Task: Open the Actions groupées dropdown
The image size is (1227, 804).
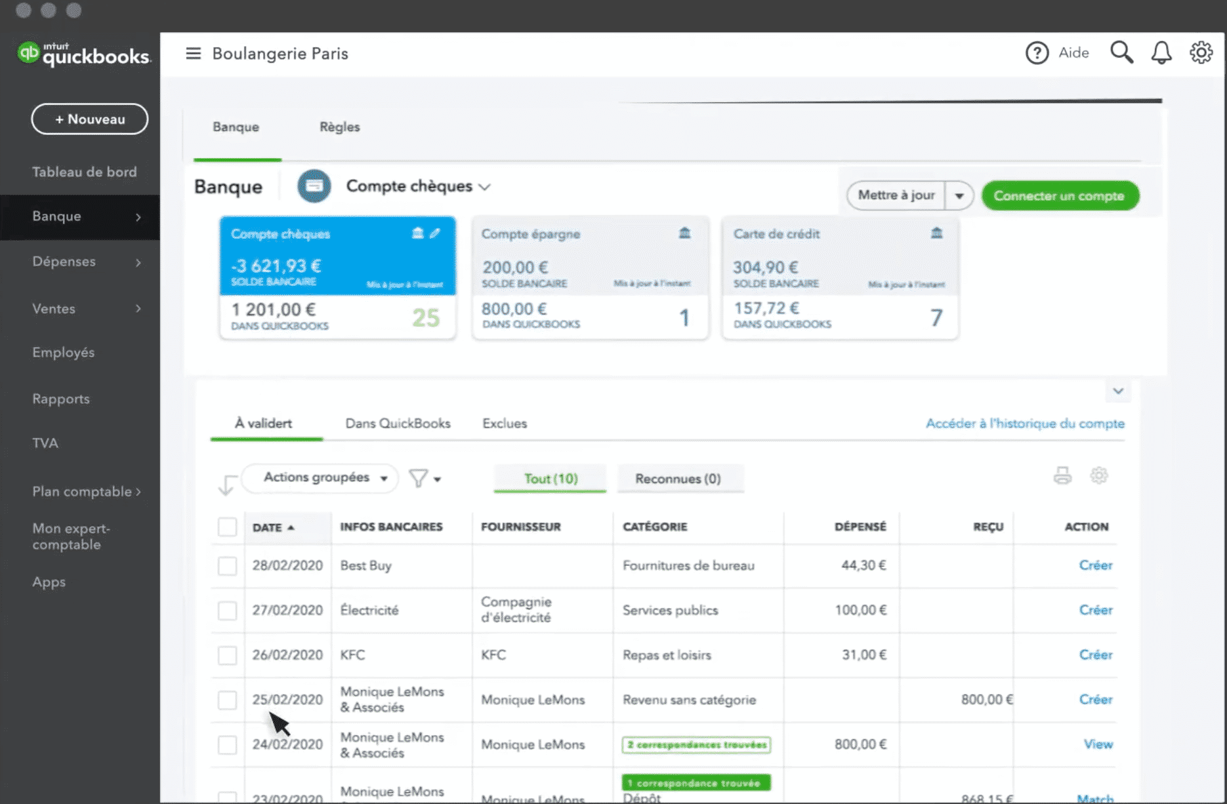Action: (319, 478)
